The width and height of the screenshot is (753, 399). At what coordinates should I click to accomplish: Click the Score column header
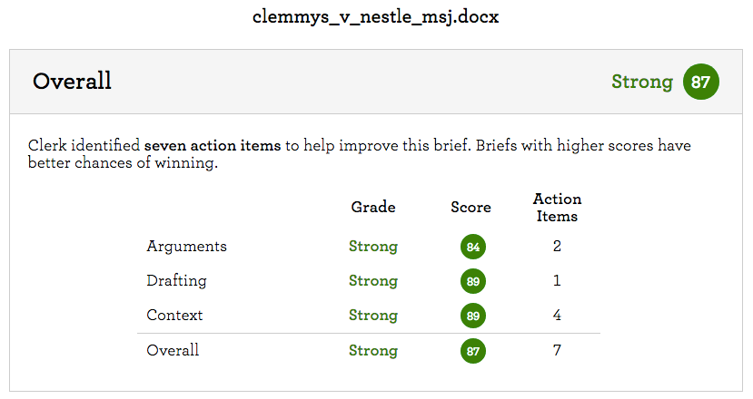pyautogui.click(x=471, y=207)
